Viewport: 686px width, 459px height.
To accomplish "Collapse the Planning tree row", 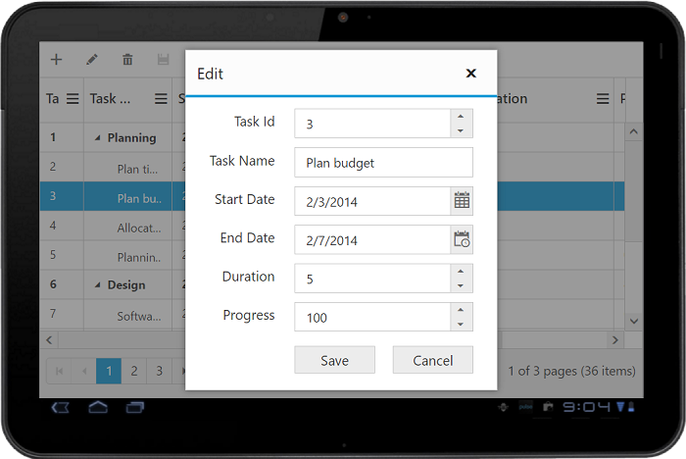I will [97, 138].
